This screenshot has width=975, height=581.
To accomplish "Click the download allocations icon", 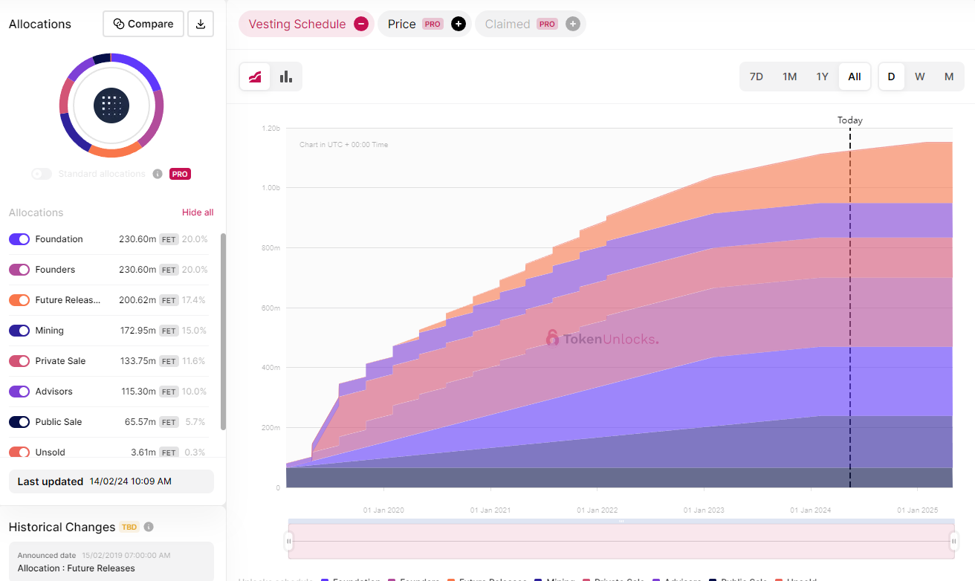I will [201, 24].
